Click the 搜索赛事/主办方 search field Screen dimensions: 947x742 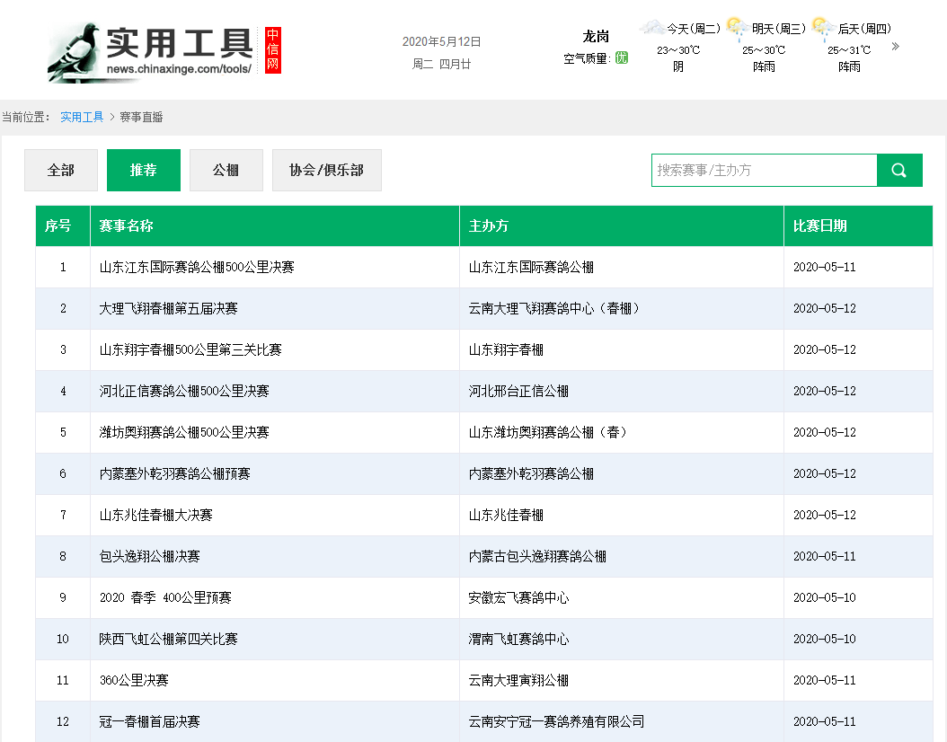click(x=764, y=171)
